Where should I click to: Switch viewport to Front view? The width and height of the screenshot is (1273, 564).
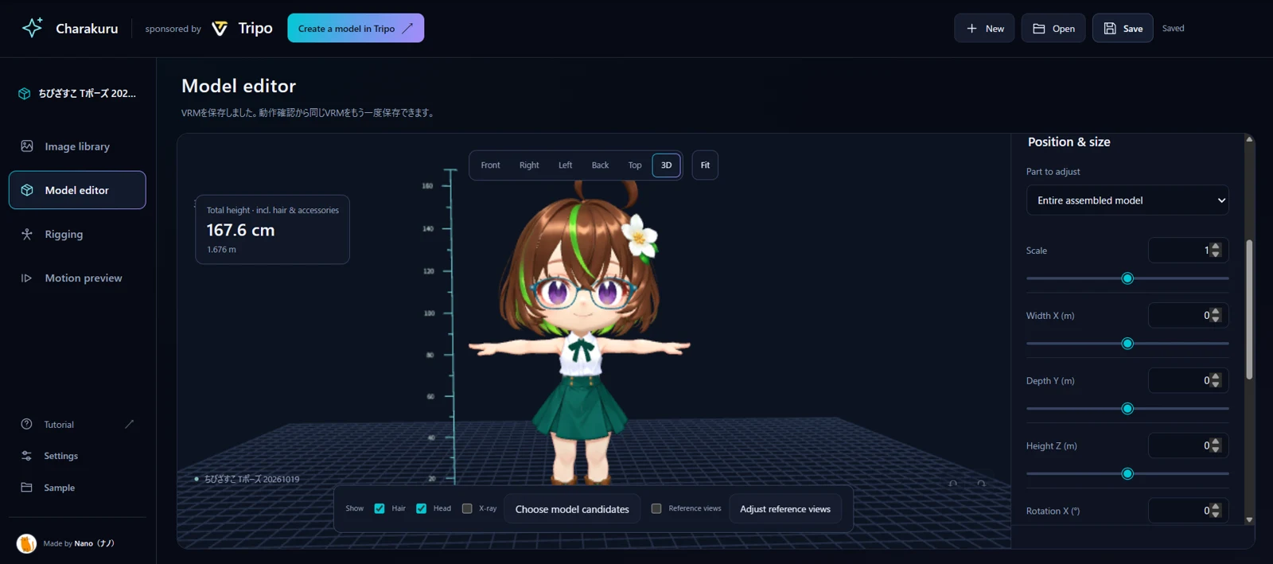(490, 165)
